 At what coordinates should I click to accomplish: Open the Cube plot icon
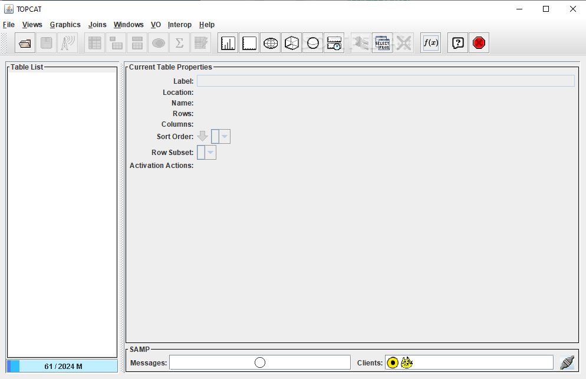[x=292, y=43]
